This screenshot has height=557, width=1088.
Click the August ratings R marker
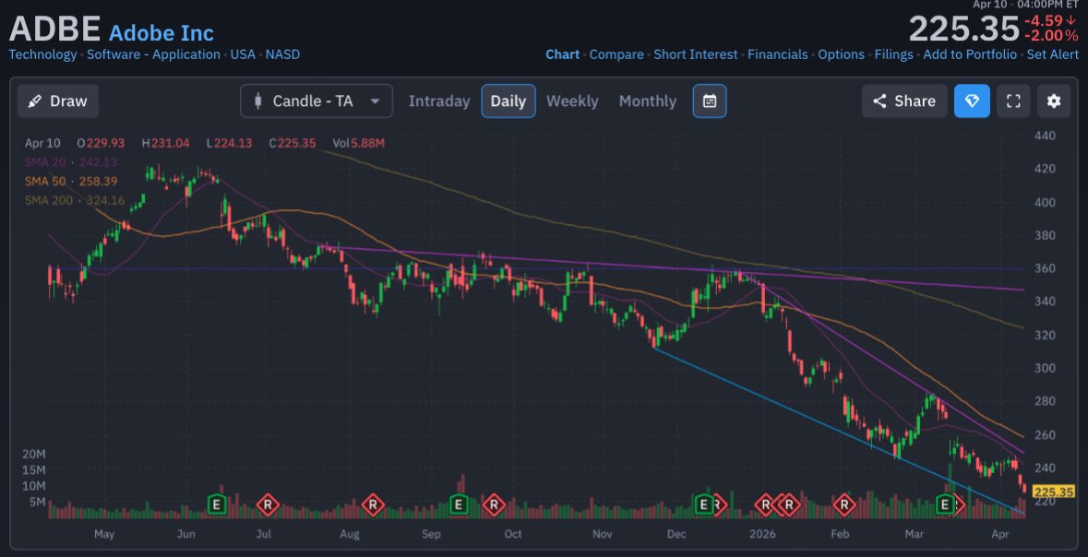(373, 504)
